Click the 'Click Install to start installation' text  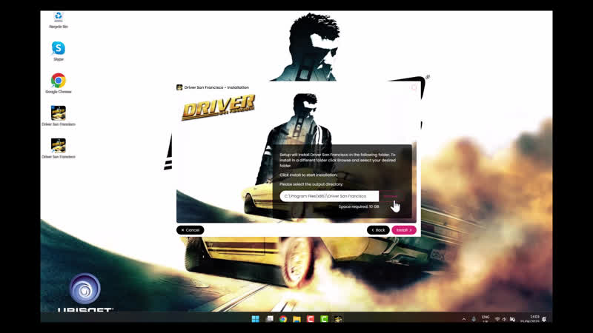(308, 175)
